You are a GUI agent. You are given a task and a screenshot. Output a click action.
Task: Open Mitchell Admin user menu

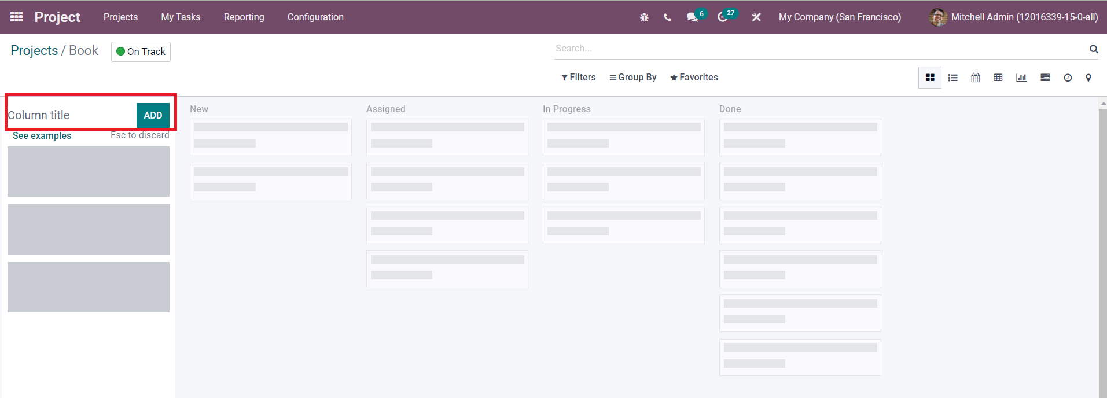coord(1013,17)
